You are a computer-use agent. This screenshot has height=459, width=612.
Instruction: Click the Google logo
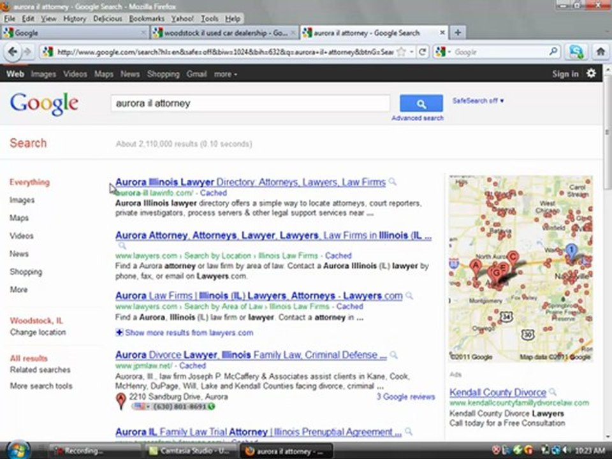pyautogui.click(x=44, y=103)
